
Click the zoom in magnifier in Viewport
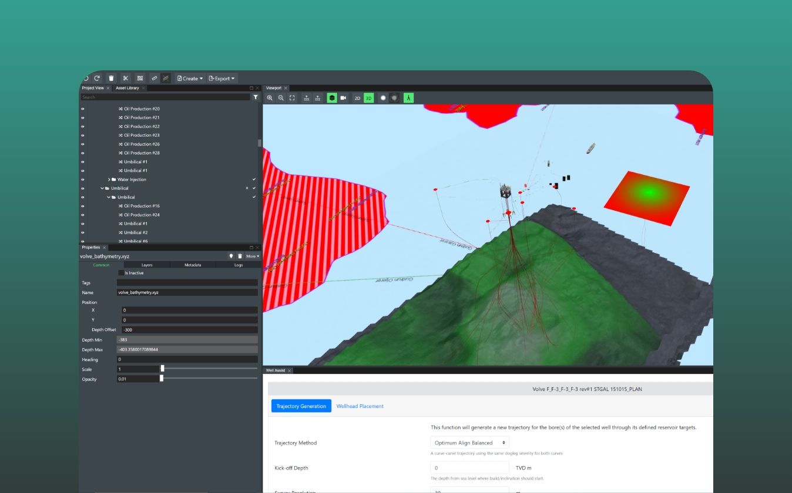(x=270, y=98)
